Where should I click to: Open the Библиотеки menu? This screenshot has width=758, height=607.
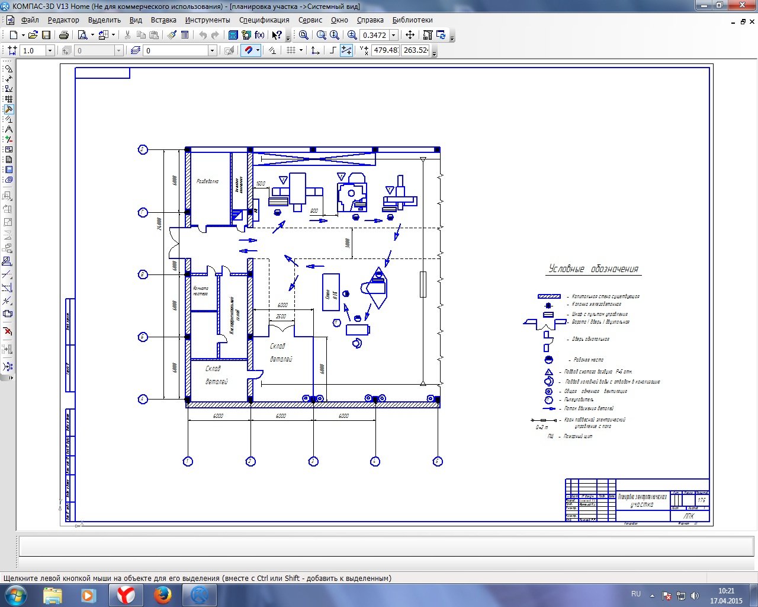[412, 20]
